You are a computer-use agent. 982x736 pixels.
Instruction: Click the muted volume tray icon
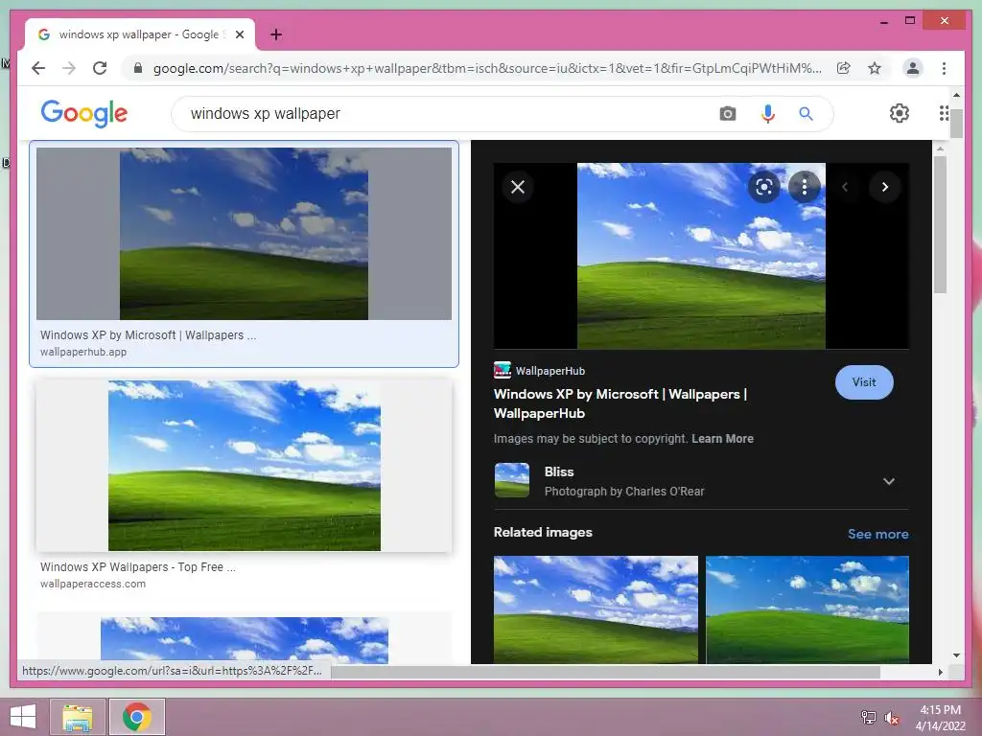coord(892,718)
